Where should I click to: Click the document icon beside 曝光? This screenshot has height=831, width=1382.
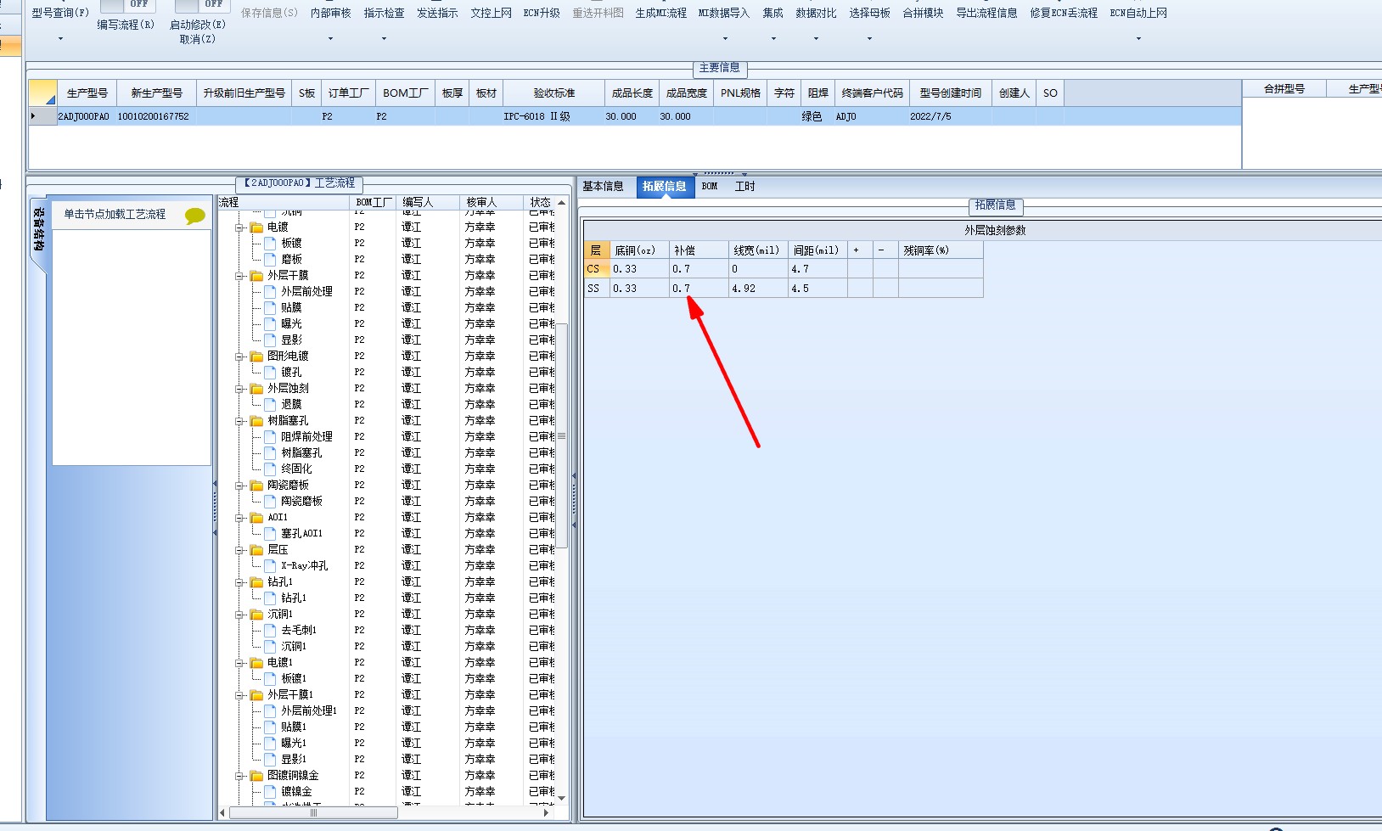click(270, 324)
